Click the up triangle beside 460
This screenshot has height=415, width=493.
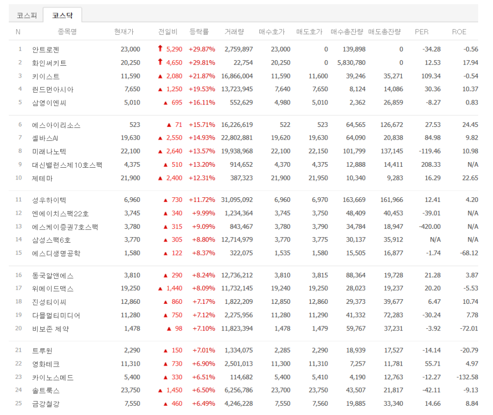(x=165, y=404)
